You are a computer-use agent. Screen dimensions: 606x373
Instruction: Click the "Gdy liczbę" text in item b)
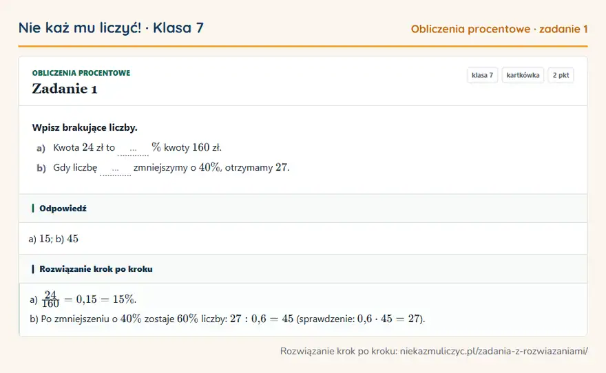tap(75, 168)
